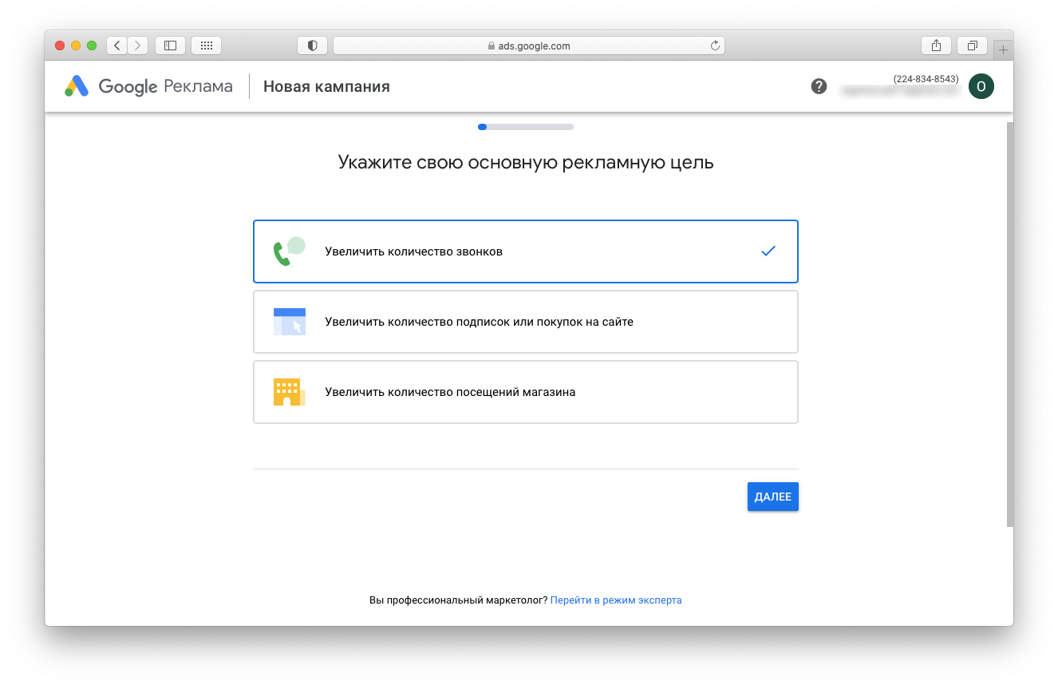Select goal: Увеличить количество звонков
Screen dimensions: 1058x685
click(526, 251)
